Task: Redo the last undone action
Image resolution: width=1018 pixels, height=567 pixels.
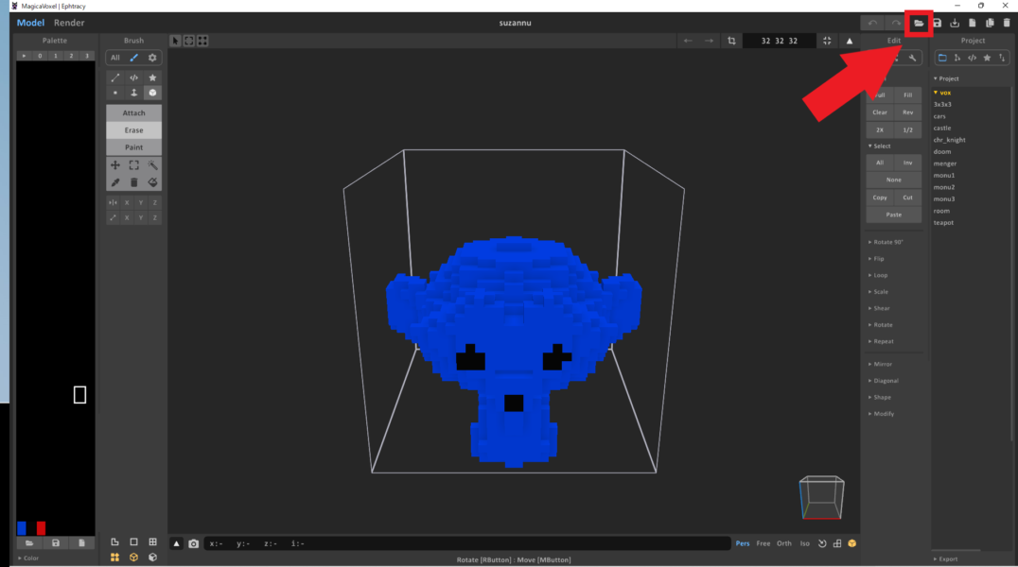Action: click(x=896, y=23)
